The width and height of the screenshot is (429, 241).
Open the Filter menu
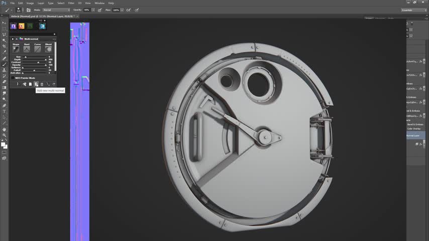71,3
